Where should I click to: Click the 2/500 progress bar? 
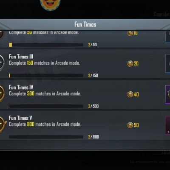pos(46,106)
